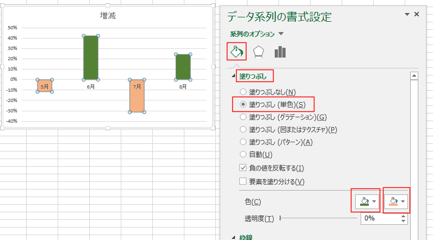Viewport: 433px width, 240px height.
Task: Close the データ系列の書式設定 pane
Action: point(417,14)
